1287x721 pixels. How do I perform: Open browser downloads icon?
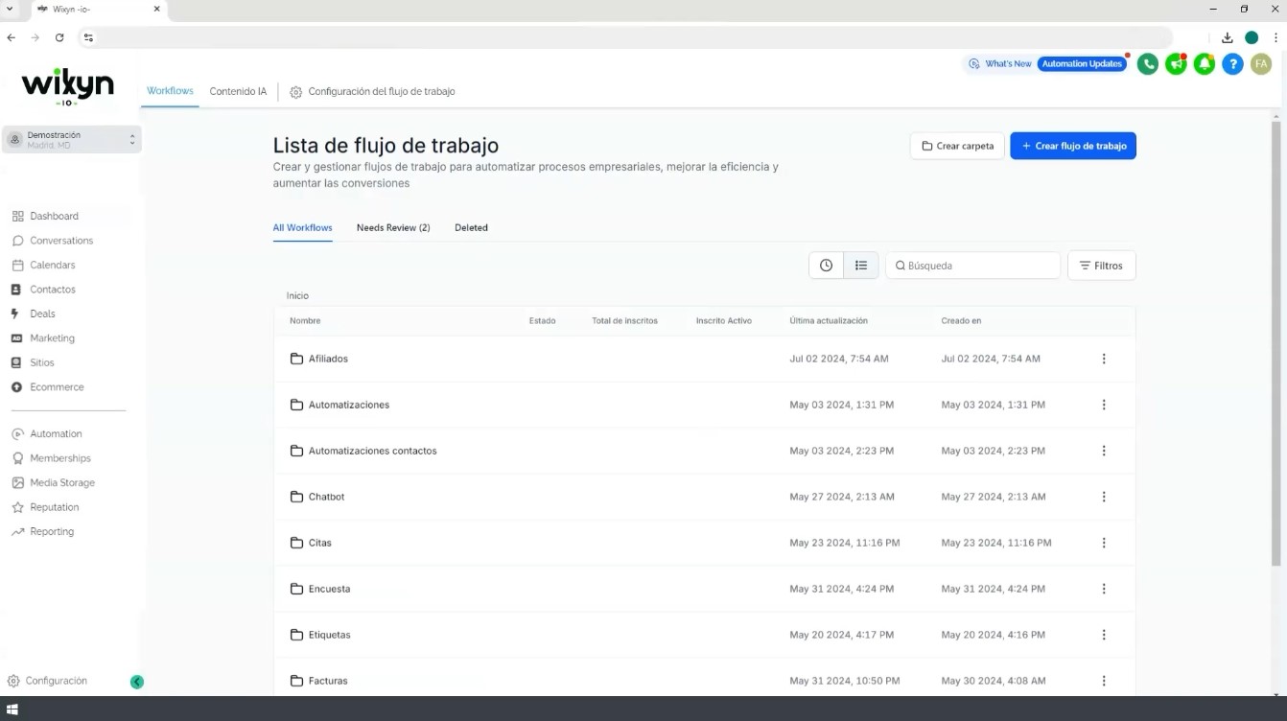[1227, 37]
